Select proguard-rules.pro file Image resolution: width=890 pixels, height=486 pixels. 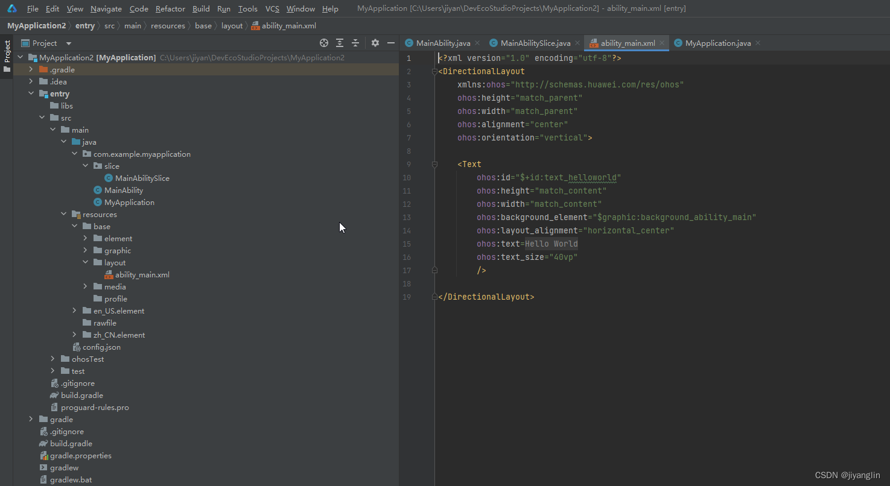click(x=95, y=407)
